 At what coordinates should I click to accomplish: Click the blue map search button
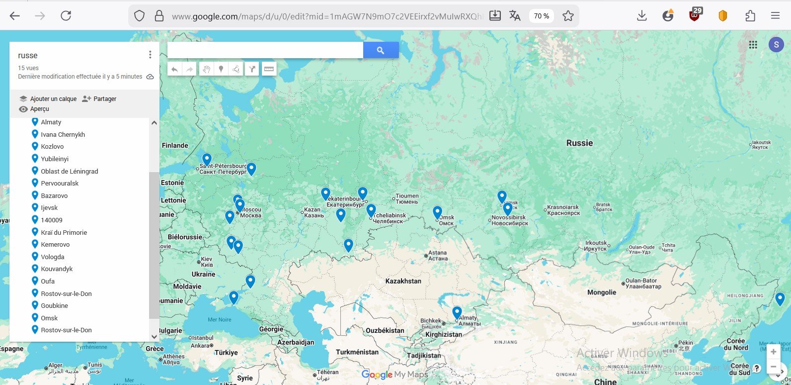[381, 50]
